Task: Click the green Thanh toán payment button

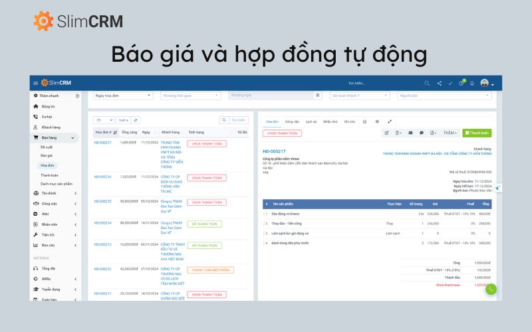Action: click(x=477, y=133)
